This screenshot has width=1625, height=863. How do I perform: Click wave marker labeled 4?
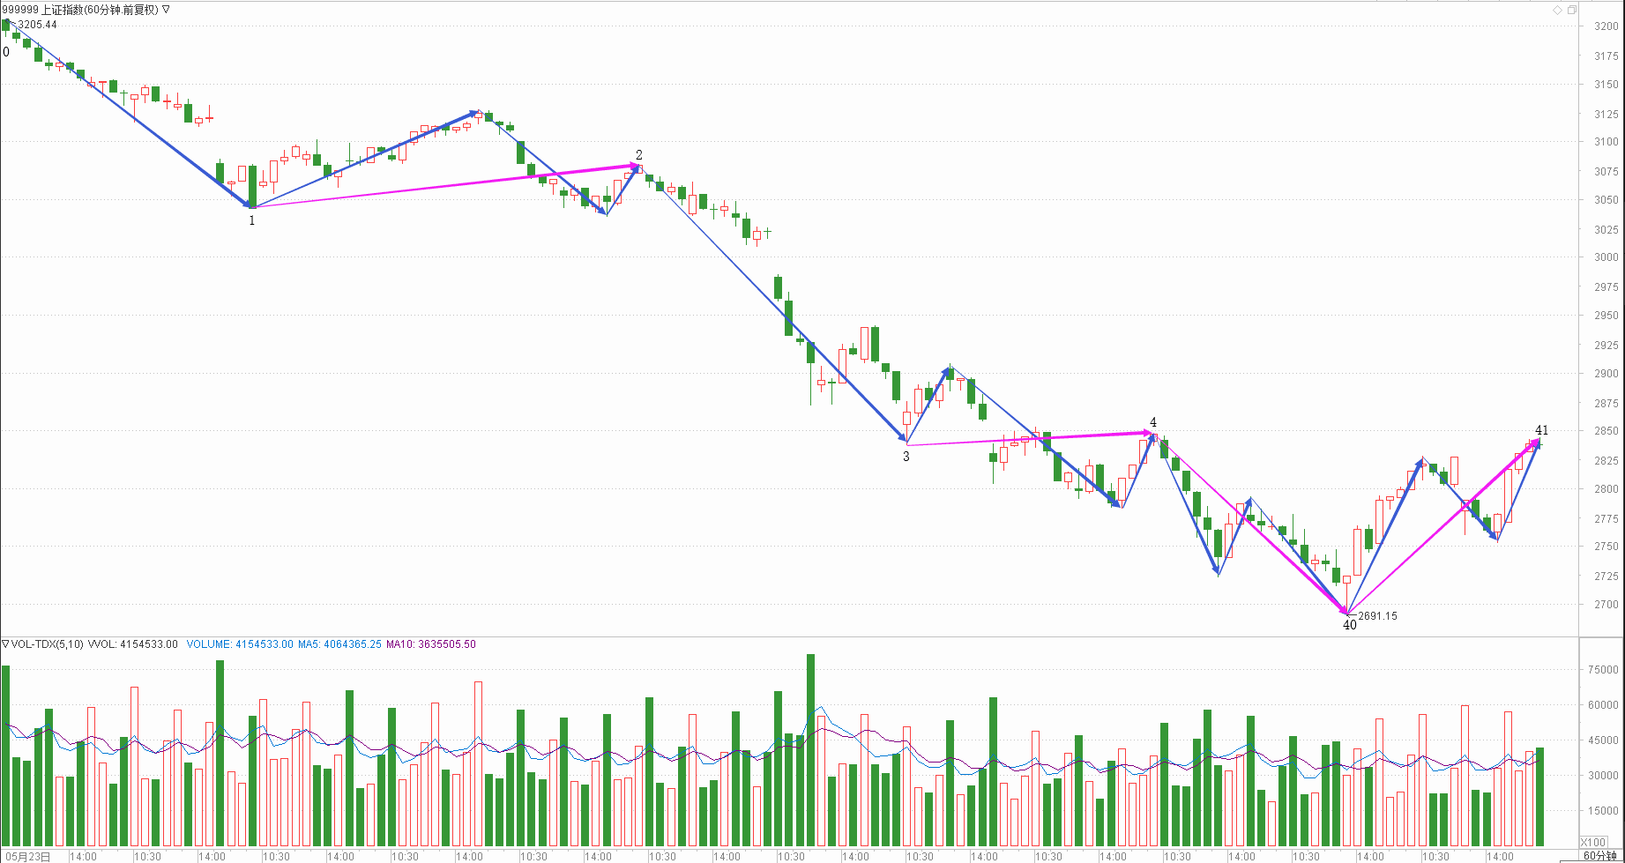[x=1152, y=423]
